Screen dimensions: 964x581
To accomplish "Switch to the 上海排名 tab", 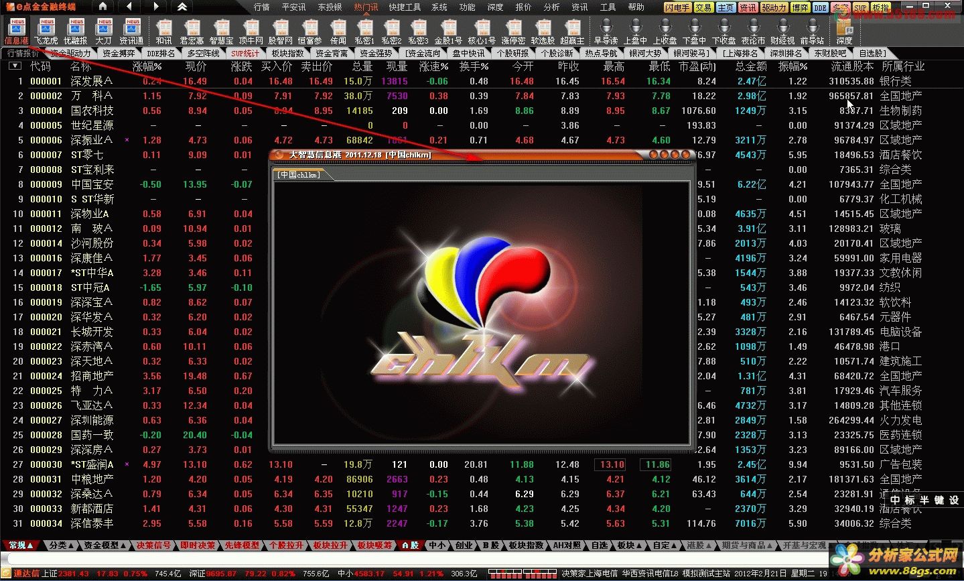I will click(x=740, y=53).
